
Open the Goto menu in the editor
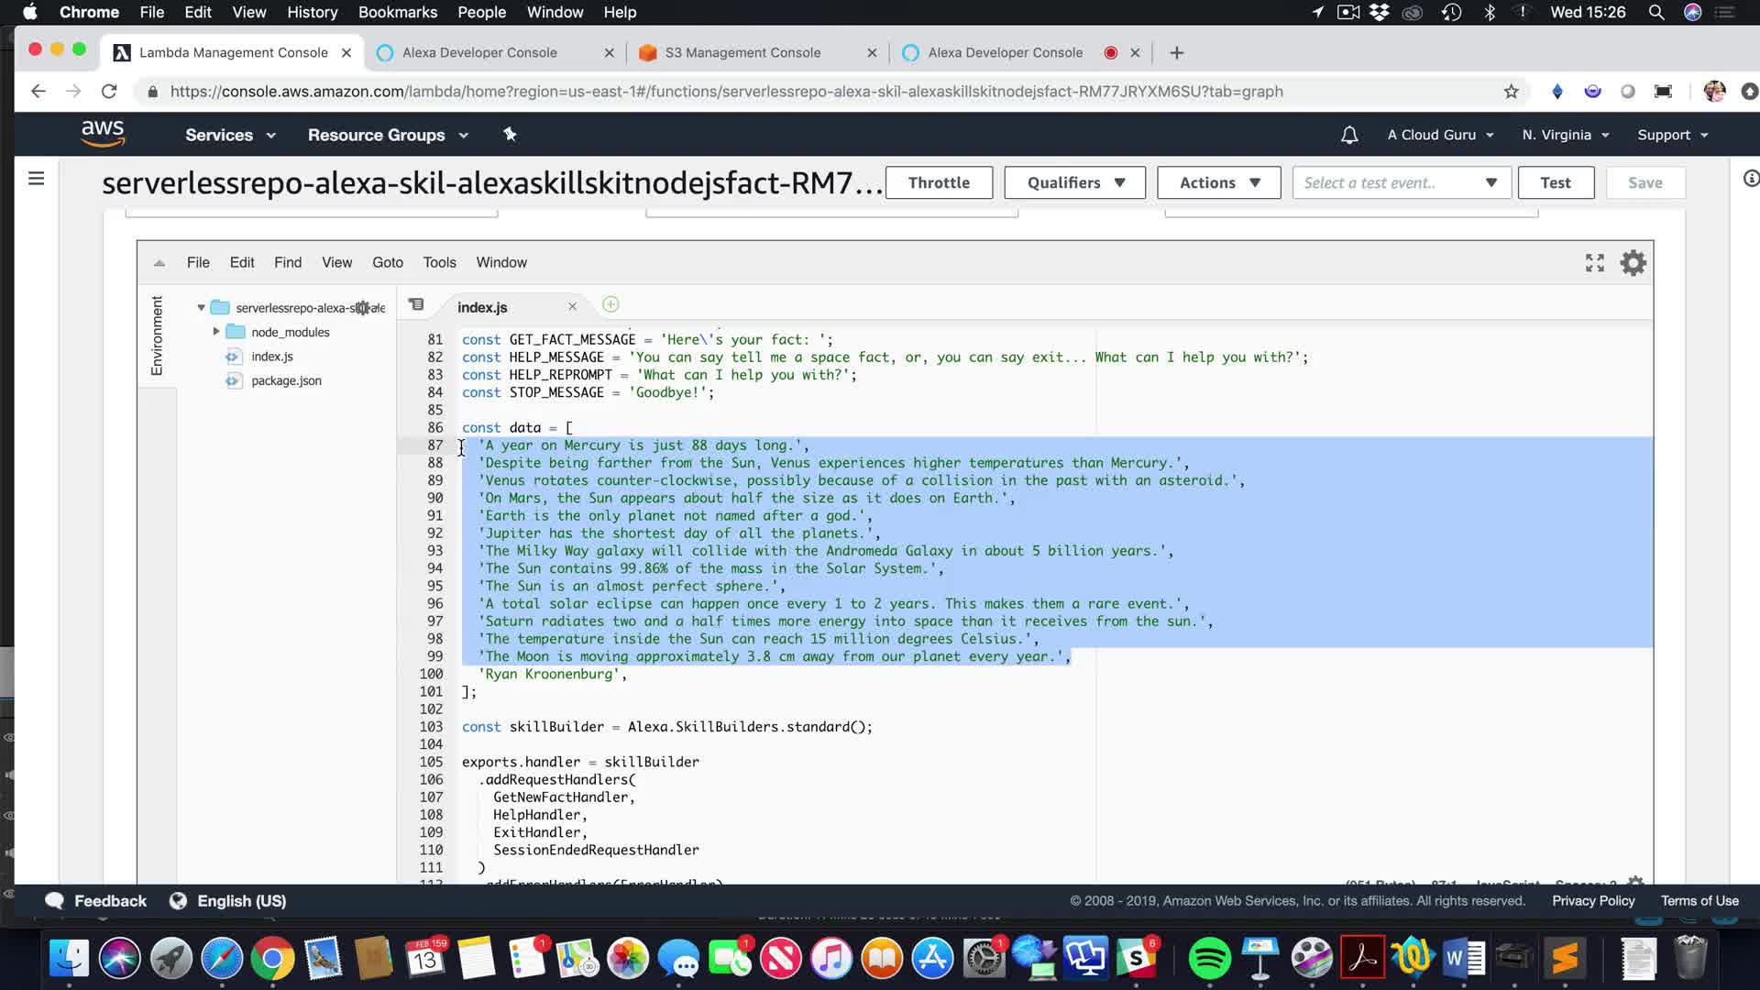(x=387, y=262)
